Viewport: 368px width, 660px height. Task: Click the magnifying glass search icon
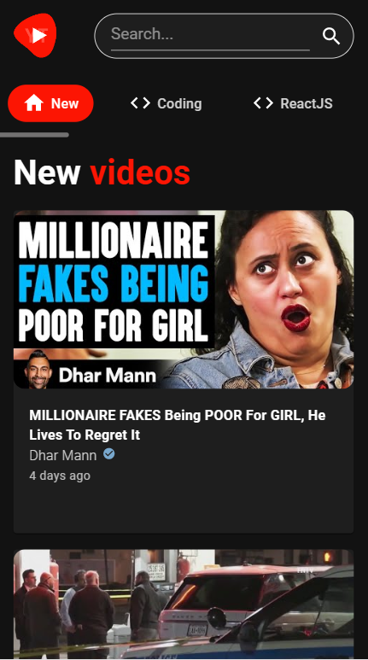pos(331,36)
